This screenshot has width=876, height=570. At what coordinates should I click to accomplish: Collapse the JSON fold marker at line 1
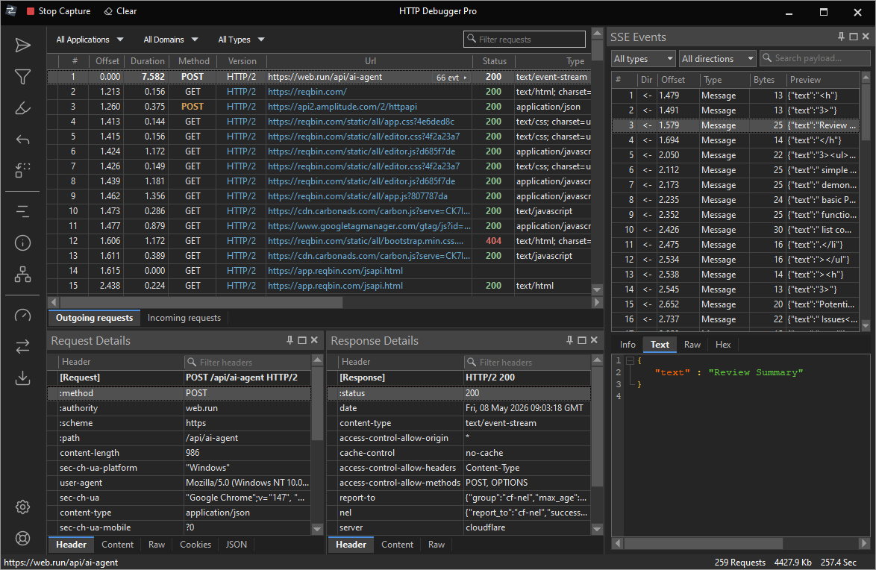(630, 361)
